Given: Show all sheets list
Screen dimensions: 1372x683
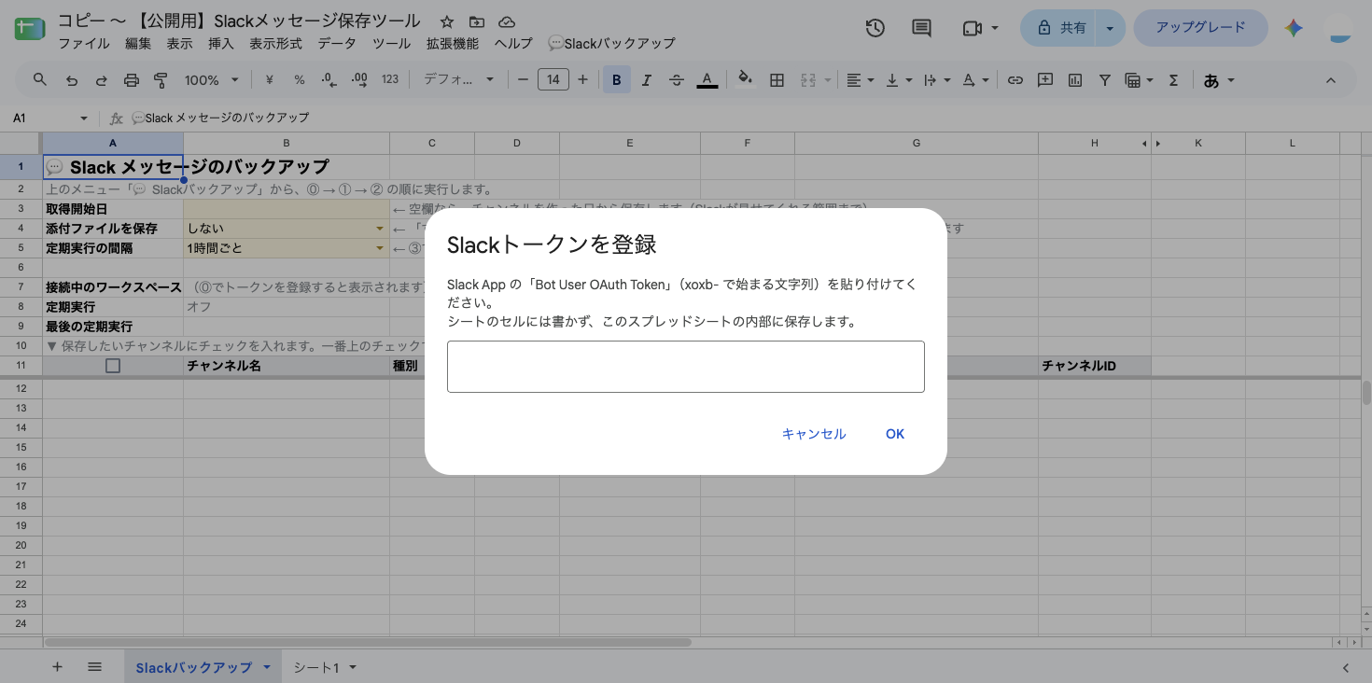Looking at the screenshot, I should click(94, 667).
